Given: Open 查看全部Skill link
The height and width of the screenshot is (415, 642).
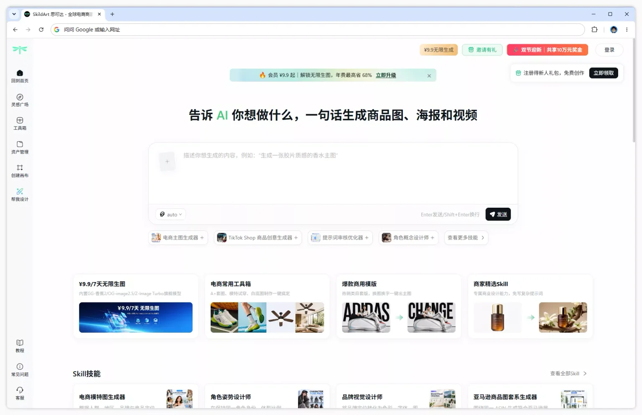Looking at the screenshot, I should [x=568, y=374].
